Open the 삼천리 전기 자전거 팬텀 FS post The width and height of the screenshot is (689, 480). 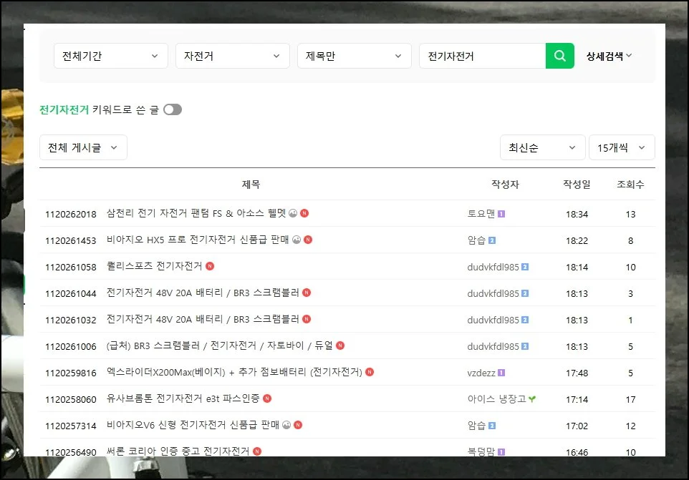196,213
